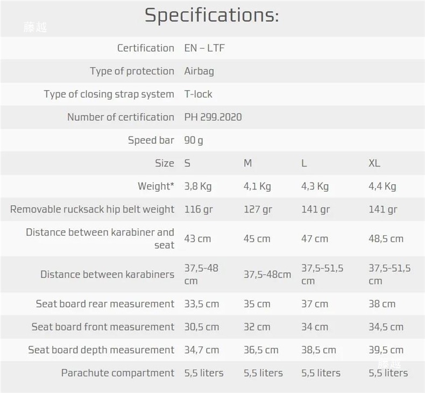The image size is (425, 393).
Task: Click the Specifications heading
Action: click(x=212, y=15)
